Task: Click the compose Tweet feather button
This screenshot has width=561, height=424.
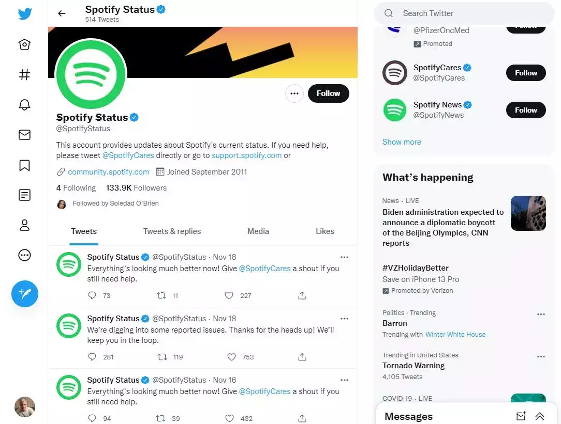Action: pyautogui.click(x=25, y=294)
